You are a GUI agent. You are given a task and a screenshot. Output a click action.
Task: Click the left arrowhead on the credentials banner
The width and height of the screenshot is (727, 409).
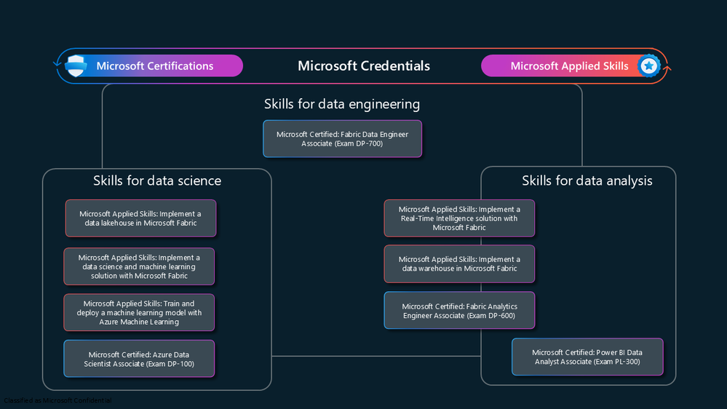(57, 63)
